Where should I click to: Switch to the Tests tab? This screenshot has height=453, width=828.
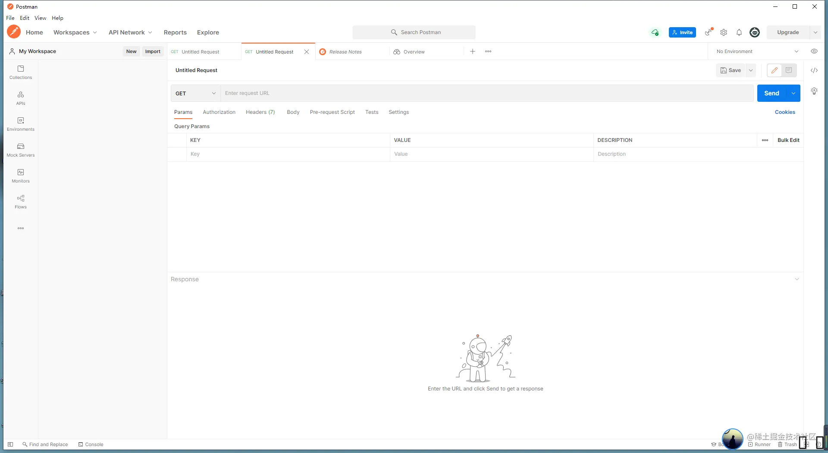tap(372, 112)
